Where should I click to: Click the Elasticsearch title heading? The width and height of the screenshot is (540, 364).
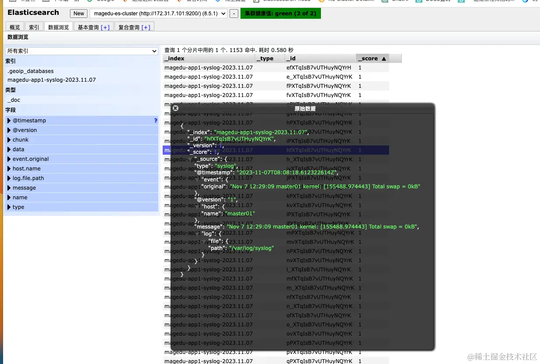pyautogui.click(x=33, y=13)
